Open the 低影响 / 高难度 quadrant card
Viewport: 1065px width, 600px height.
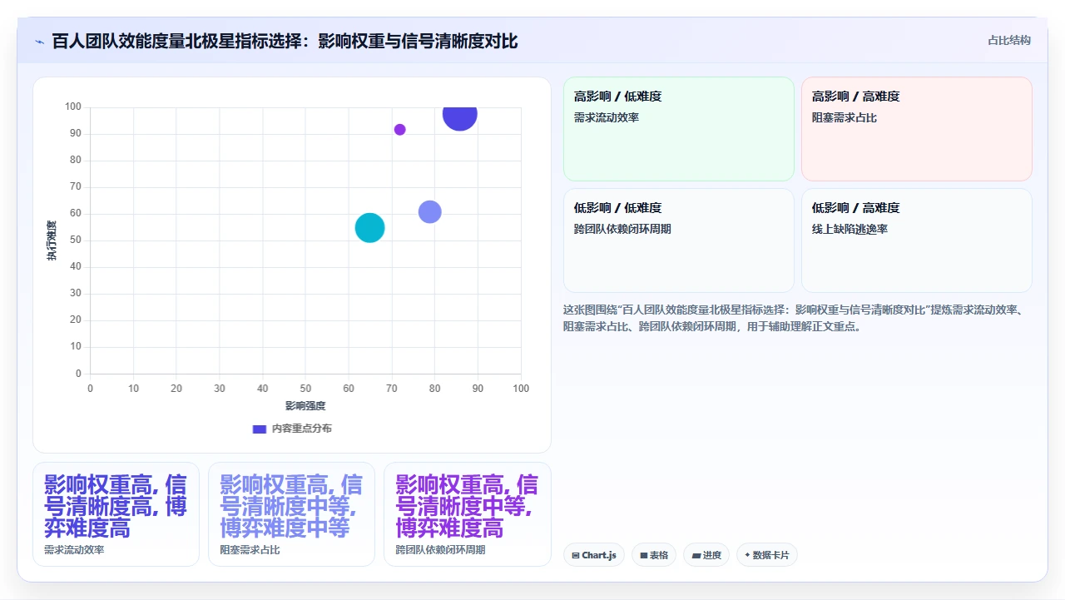pyautogui.click(x=917, y=240)
